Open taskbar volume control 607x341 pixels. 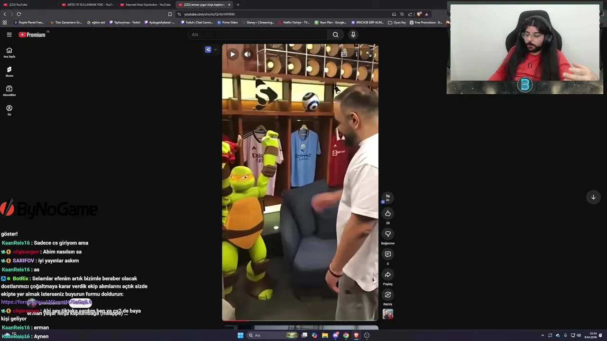click(579, 335)
